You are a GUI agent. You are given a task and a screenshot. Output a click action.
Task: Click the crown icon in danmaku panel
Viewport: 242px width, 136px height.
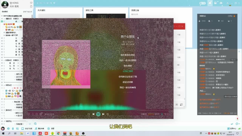[x=229, y=21]
